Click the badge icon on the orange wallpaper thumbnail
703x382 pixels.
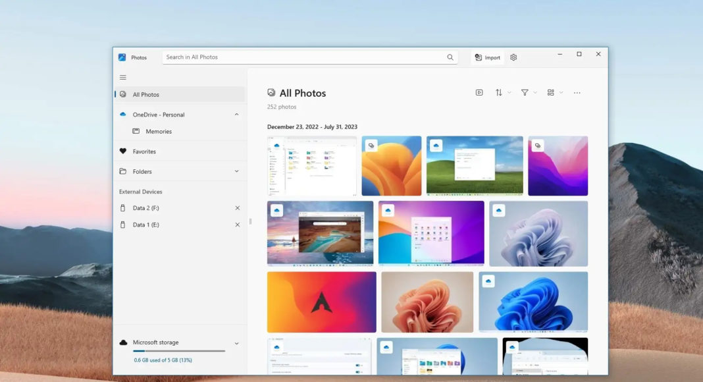coord(371,146)
